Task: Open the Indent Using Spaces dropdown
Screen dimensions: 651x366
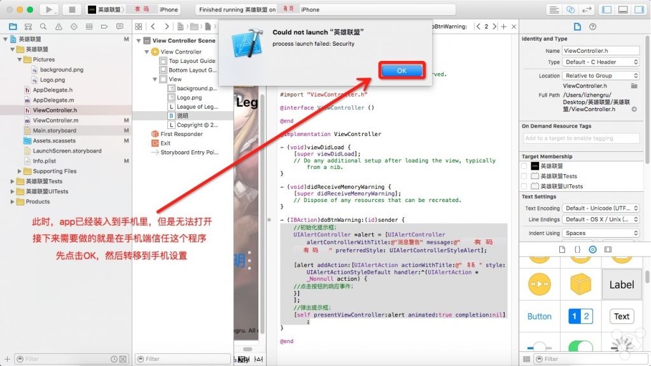Action: tap(601, 233)
